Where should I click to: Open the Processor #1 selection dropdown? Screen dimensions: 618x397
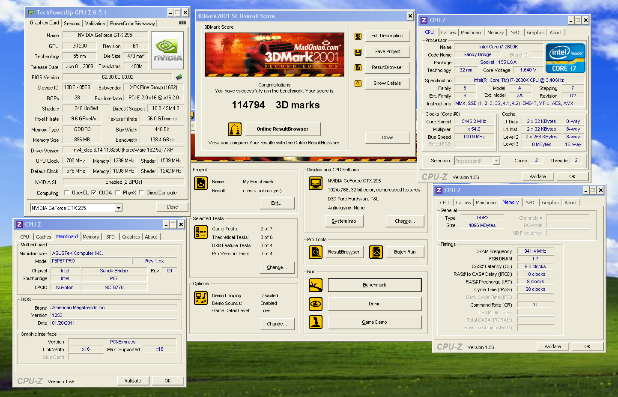pyautogui.click(x=496, y=161)
